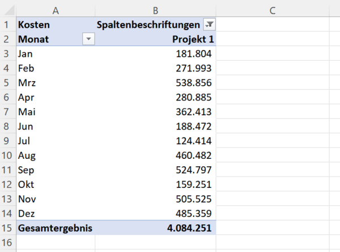
Task: Select the grand total 4.084.251 cell
Action: point(155,228)
